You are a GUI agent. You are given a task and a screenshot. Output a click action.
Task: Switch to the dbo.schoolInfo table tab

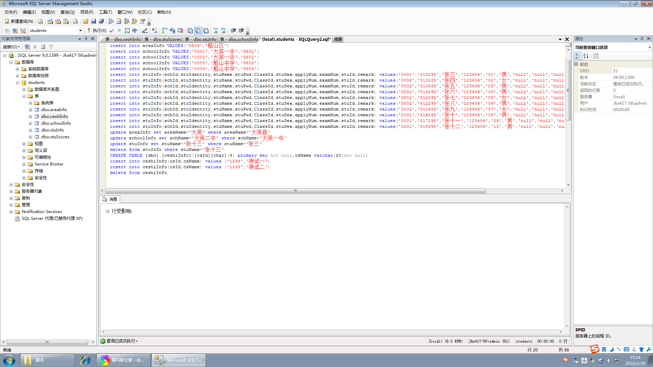239,39
